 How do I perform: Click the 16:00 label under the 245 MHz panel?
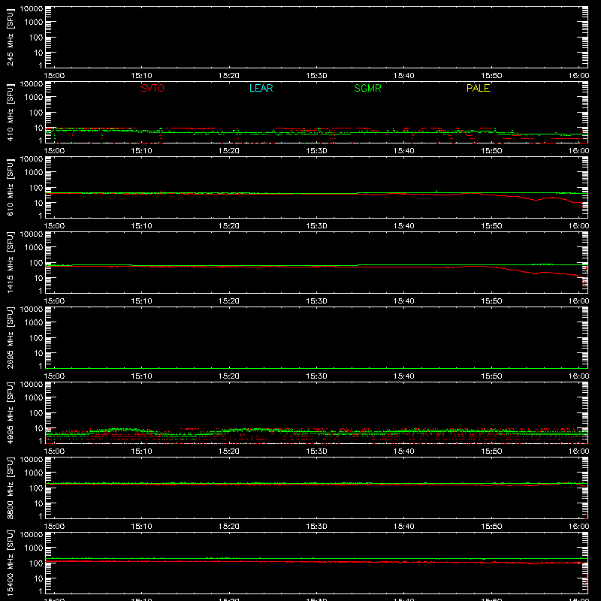point(578,76)
